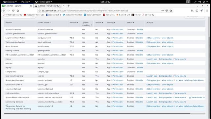The image size is (211, 119).
Task: Open external link icon for Splunk Archiver App
Action: [177, 80]
